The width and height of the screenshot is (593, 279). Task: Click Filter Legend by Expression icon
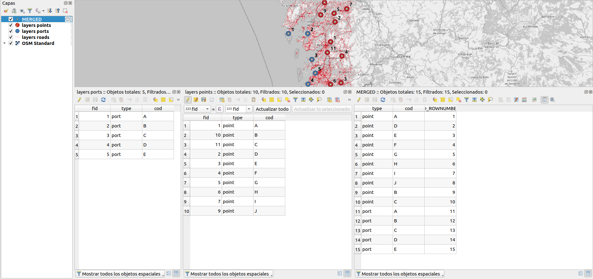click(38, 11)
